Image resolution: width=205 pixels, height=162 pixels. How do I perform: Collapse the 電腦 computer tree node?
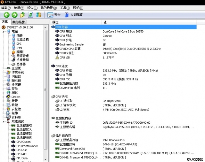pyautogui.click(x=4, y=32)
